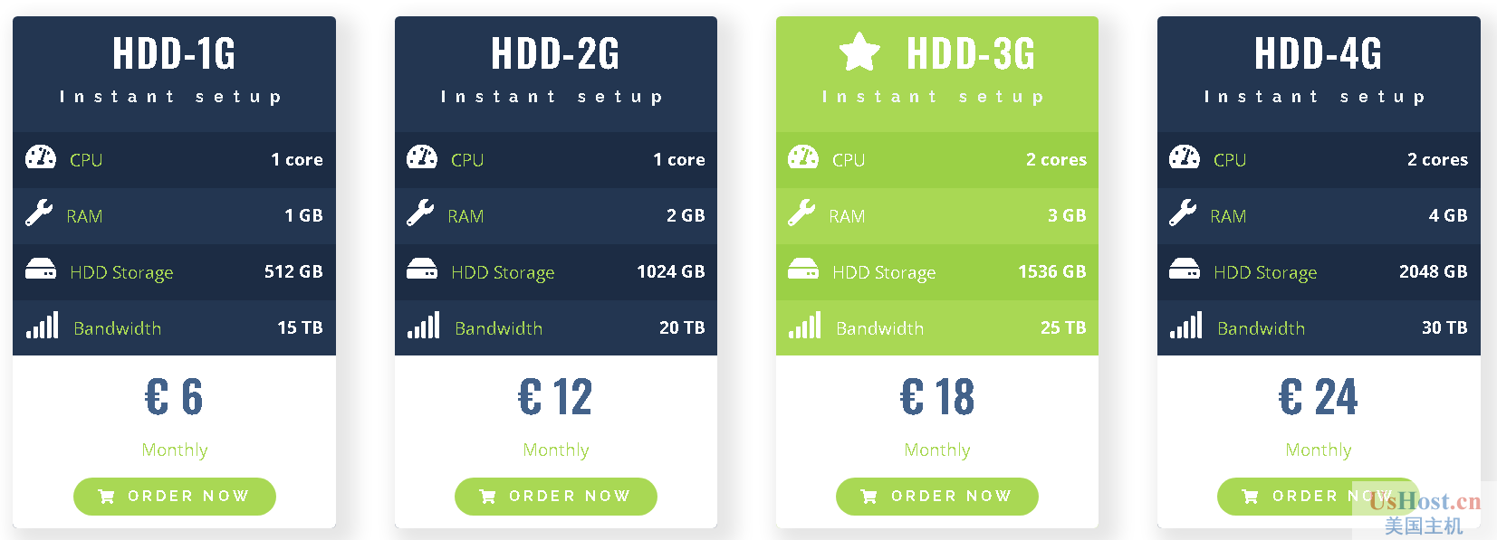The width and height of the screenshot is (1497, 540).
Task: Select the HDD-2G plan title
Action: (556, 53)
